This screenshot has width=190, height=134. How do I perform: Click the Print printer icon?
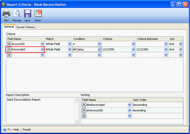(6, 13)
